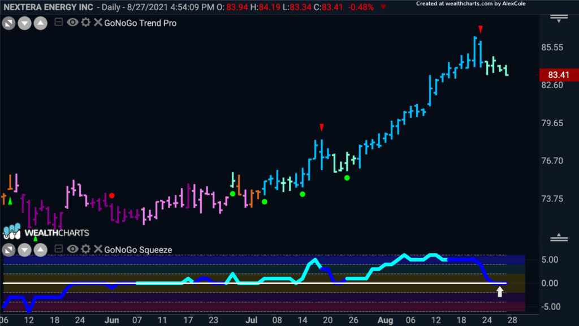The height and width of the screenshot is (326, 579).
Task: Click the low price value 83.34
Action: tap(301, 7)
